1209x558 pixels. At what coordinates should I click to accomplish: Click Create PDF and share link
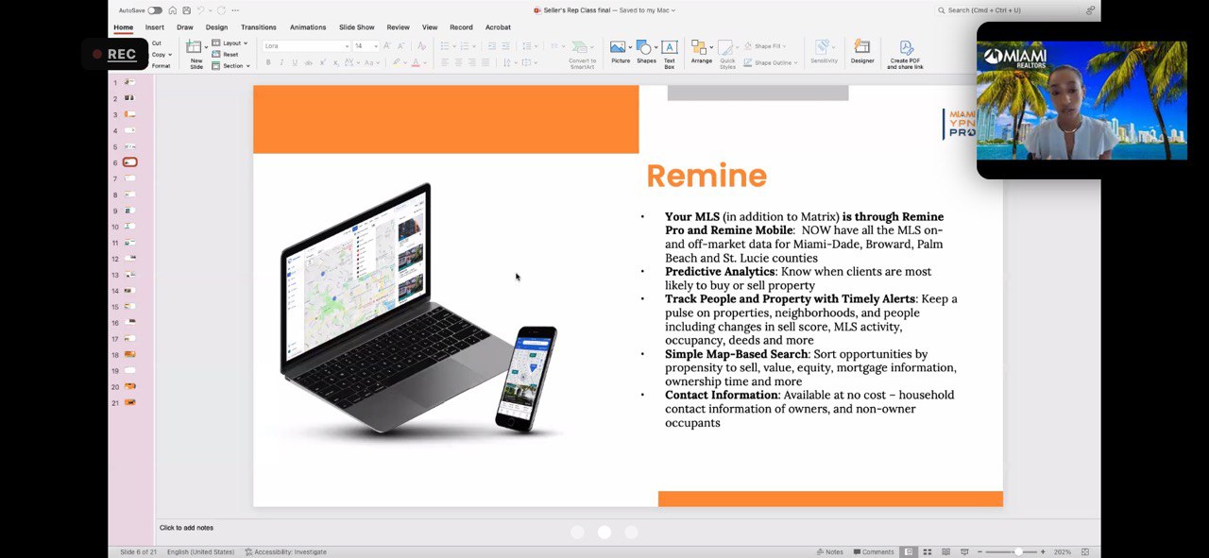tap(905, 54)
